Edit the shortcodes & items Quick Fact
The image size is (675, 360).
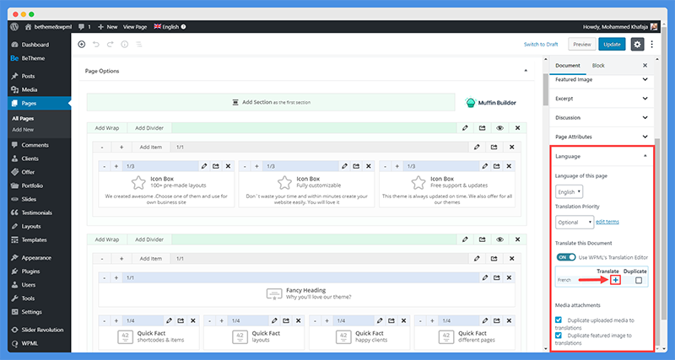(x=170, y=320)
